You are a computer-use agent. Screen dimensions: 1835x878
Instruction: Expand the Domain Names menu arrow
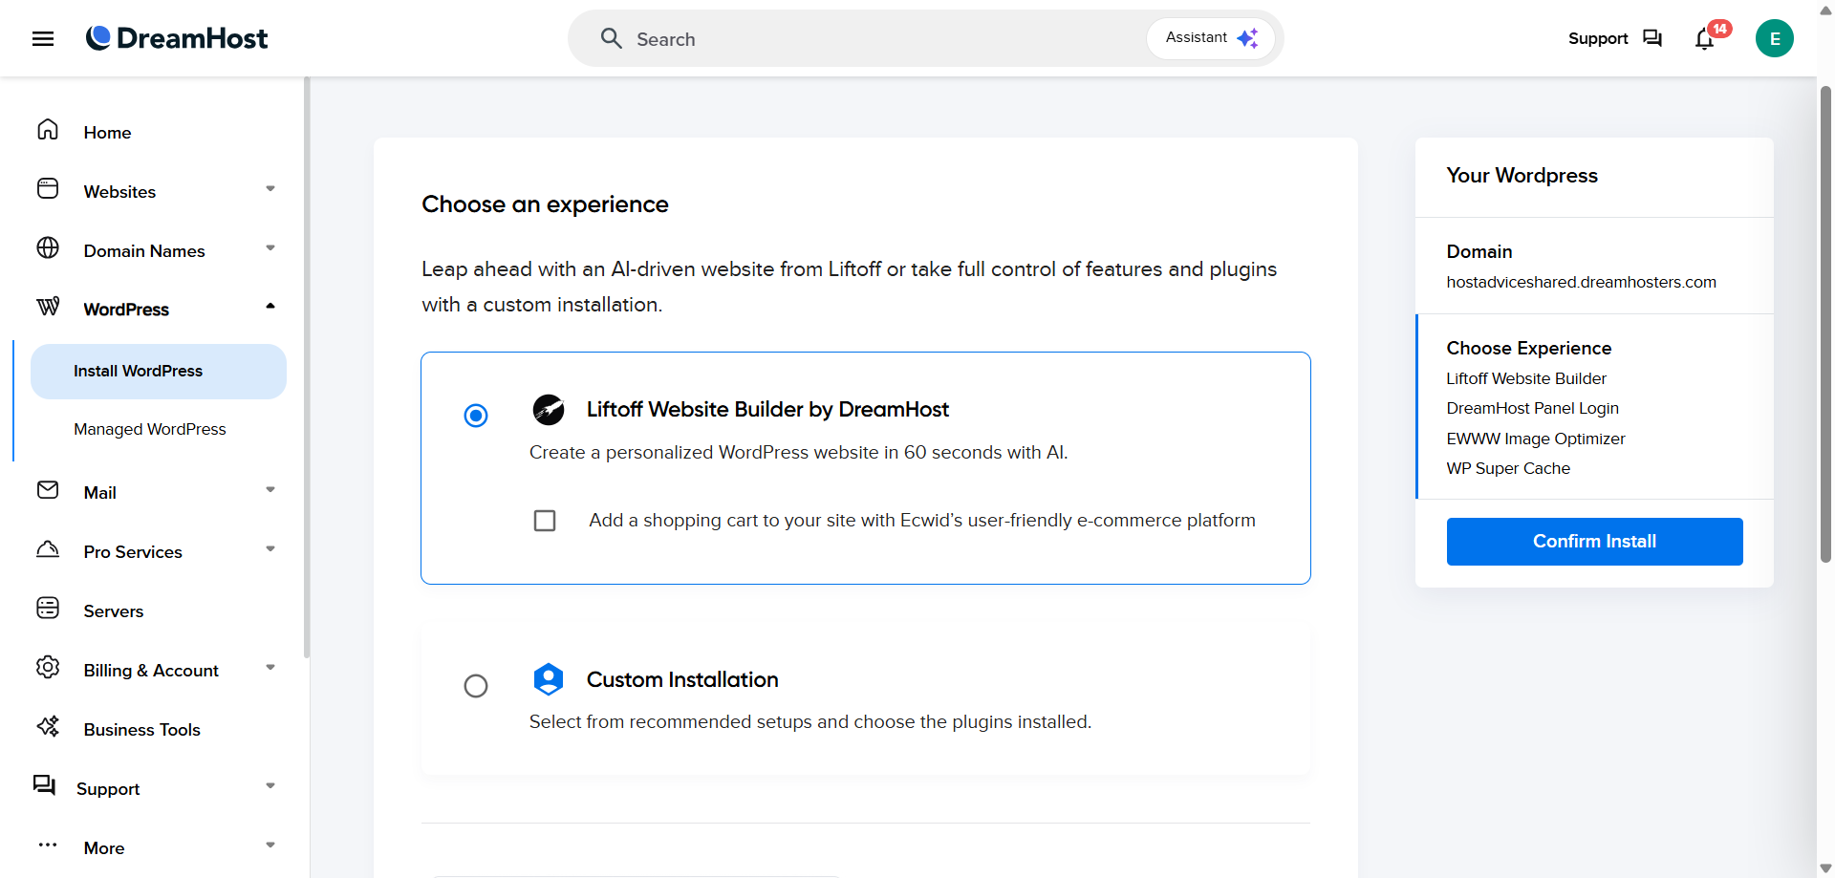(270, 248)
